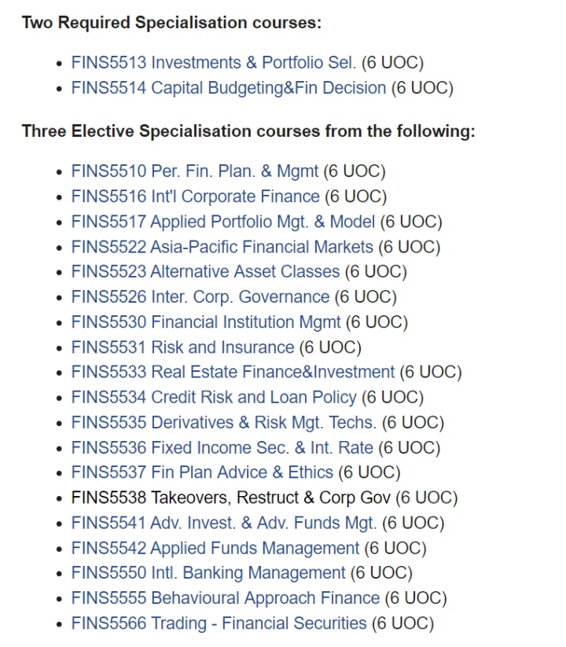Image resolution: width=566 pixels, height=647 pixels.
Task: Open FINS5513 Investments & Portfolio Sel. link
Action: tap(213, 63)
